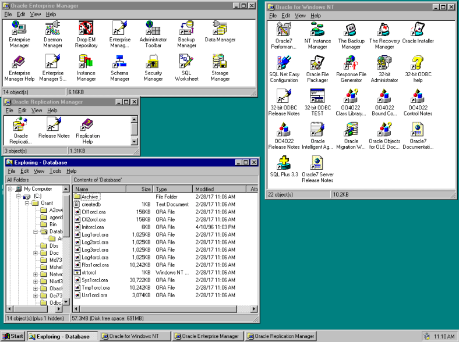
Task: Open Tools menu in Exploring window
Action: (x=55, y=171)
